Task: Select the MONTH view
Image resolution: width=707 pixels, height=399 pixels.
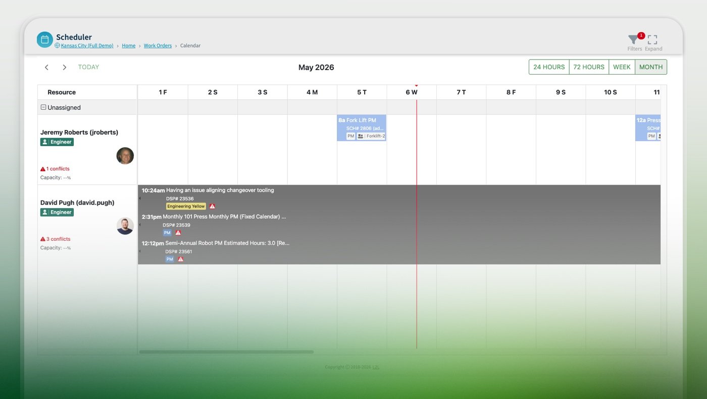Action: tap(651, 67)
